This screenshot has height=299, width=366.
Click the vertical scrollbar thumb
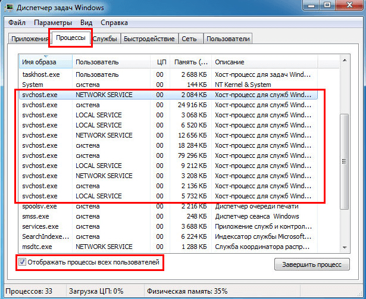[345, 161]
